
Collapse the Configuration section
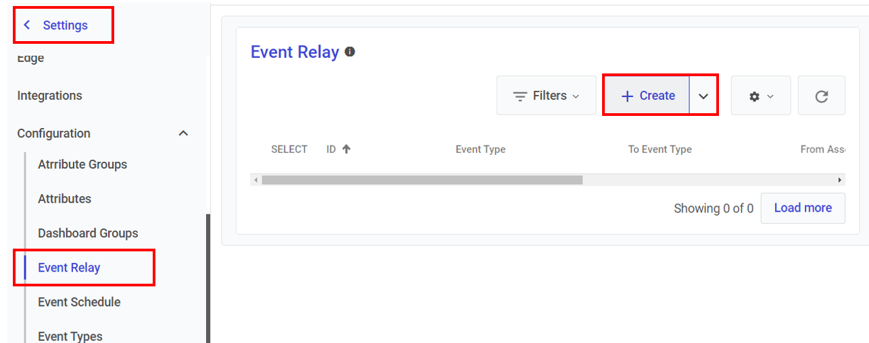183,133
